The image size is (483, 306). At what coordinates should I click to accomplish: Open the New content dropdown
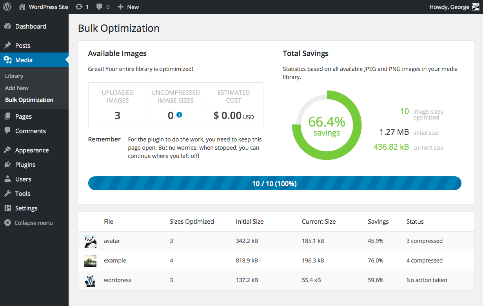(x=128, y=7)
